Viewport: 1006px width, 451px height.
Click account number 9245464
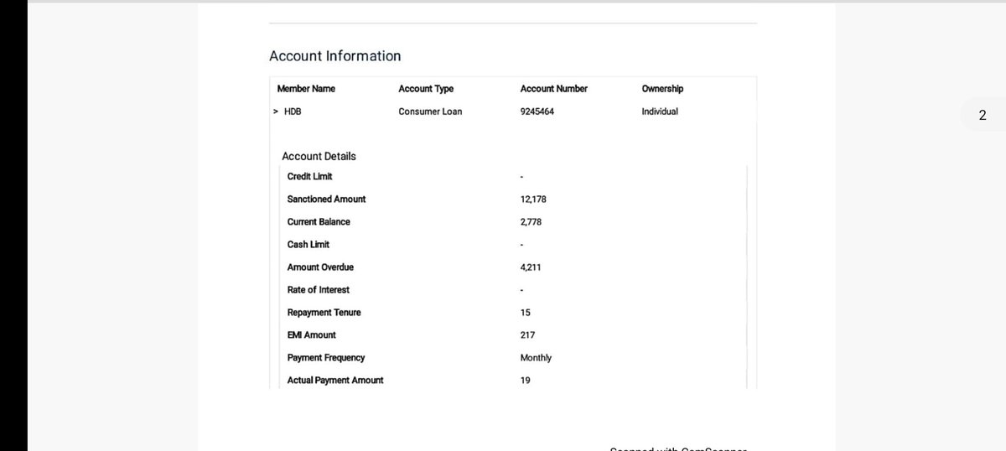coord(537,111)
